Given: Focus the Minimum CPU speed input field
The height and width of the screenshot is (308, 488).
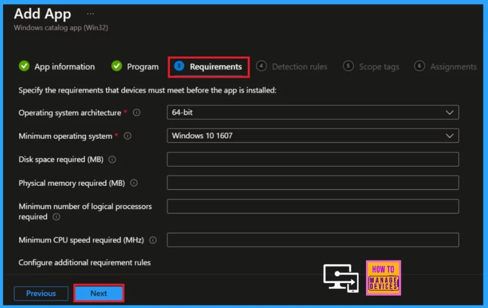Looking at the screenshot, I should coord(313,240).
